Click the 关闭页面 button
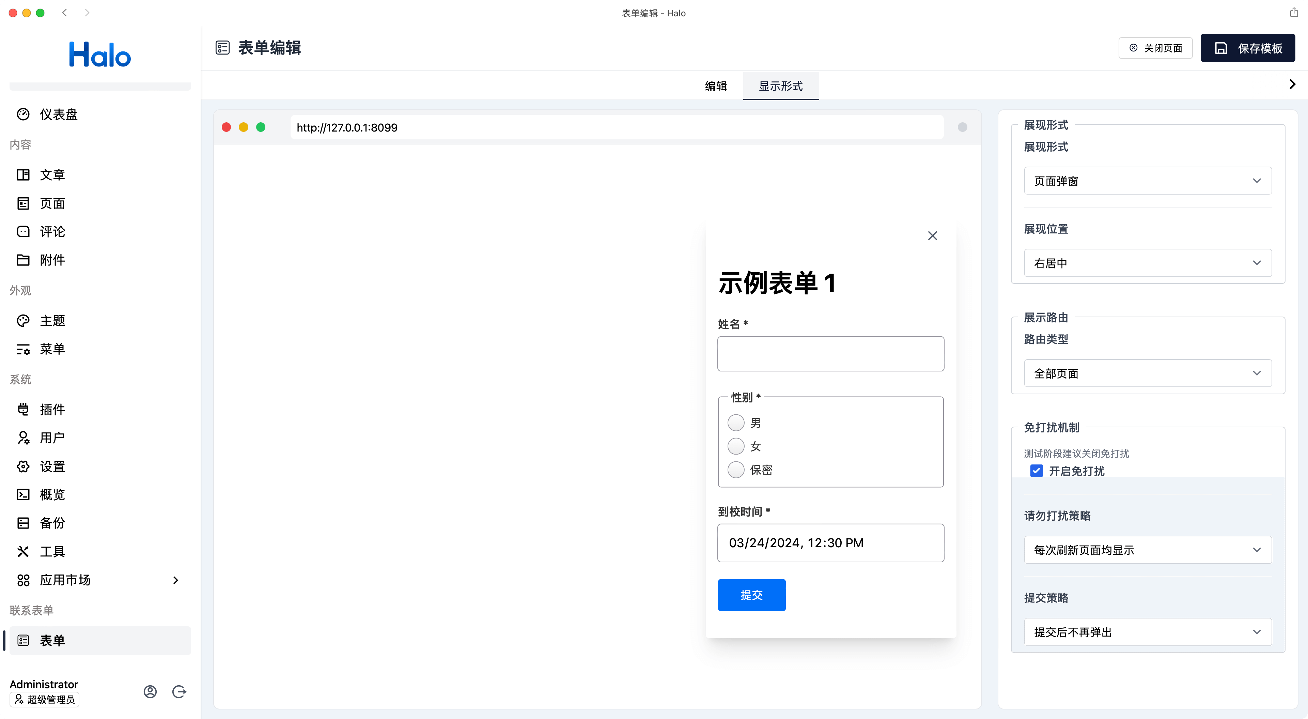1308x719 pixels. (x=1155, y=48)
